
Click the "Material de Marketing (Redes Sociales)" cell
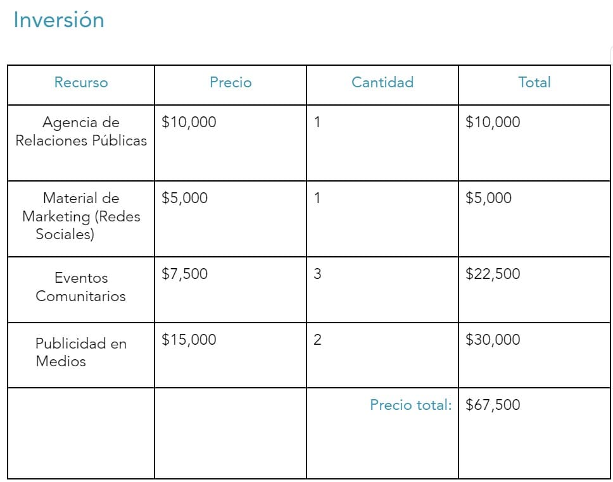81,216
